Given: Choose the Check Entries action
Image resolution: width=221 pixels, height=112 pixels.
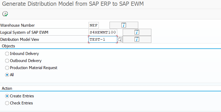Looking at the screenshot, I should tap(7, 103).
